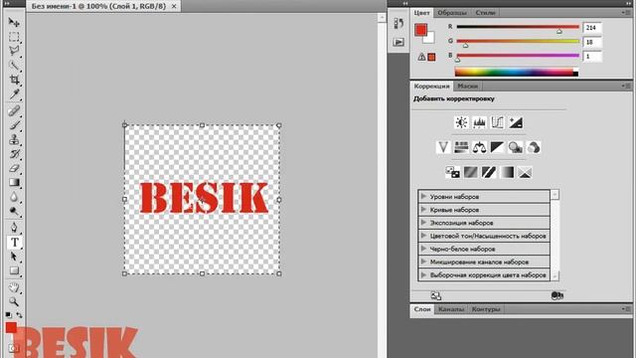Screen dimensions: 636x358
Task: Open the History panel icon
Action: (x=398, y=24)
